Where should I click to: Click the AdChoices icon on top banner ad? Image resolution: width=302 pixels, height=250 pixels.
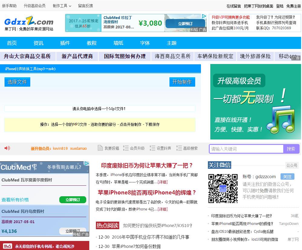click(204, 16)
